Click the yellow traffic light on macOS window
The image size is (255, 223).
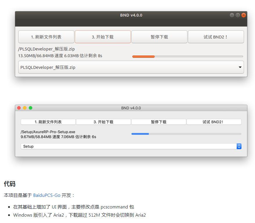(x=25, y=108)
